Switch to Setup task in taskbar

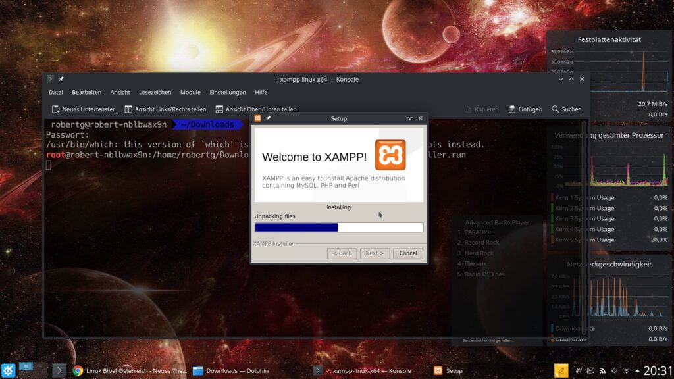(x=448, y=370)
